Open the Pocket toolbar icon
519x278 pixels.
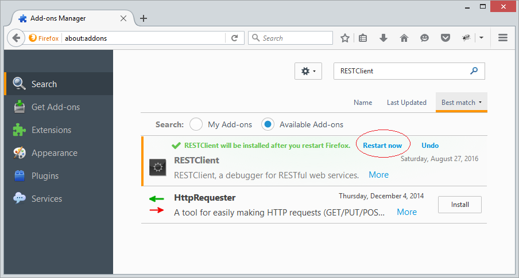point(446,38)
